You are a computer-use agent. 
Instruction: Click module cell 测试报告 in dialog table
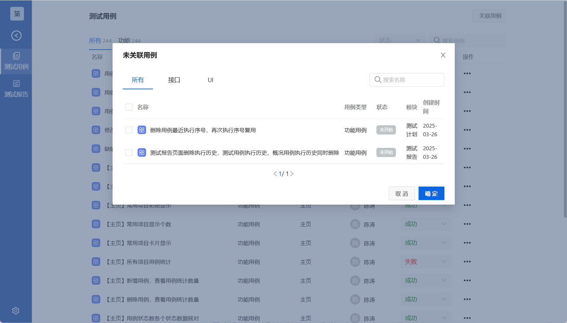412,153
